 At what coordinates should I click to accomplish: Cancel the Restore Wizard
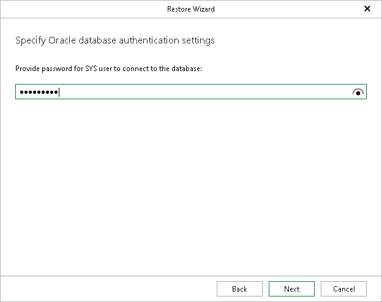tap(343, 289)
